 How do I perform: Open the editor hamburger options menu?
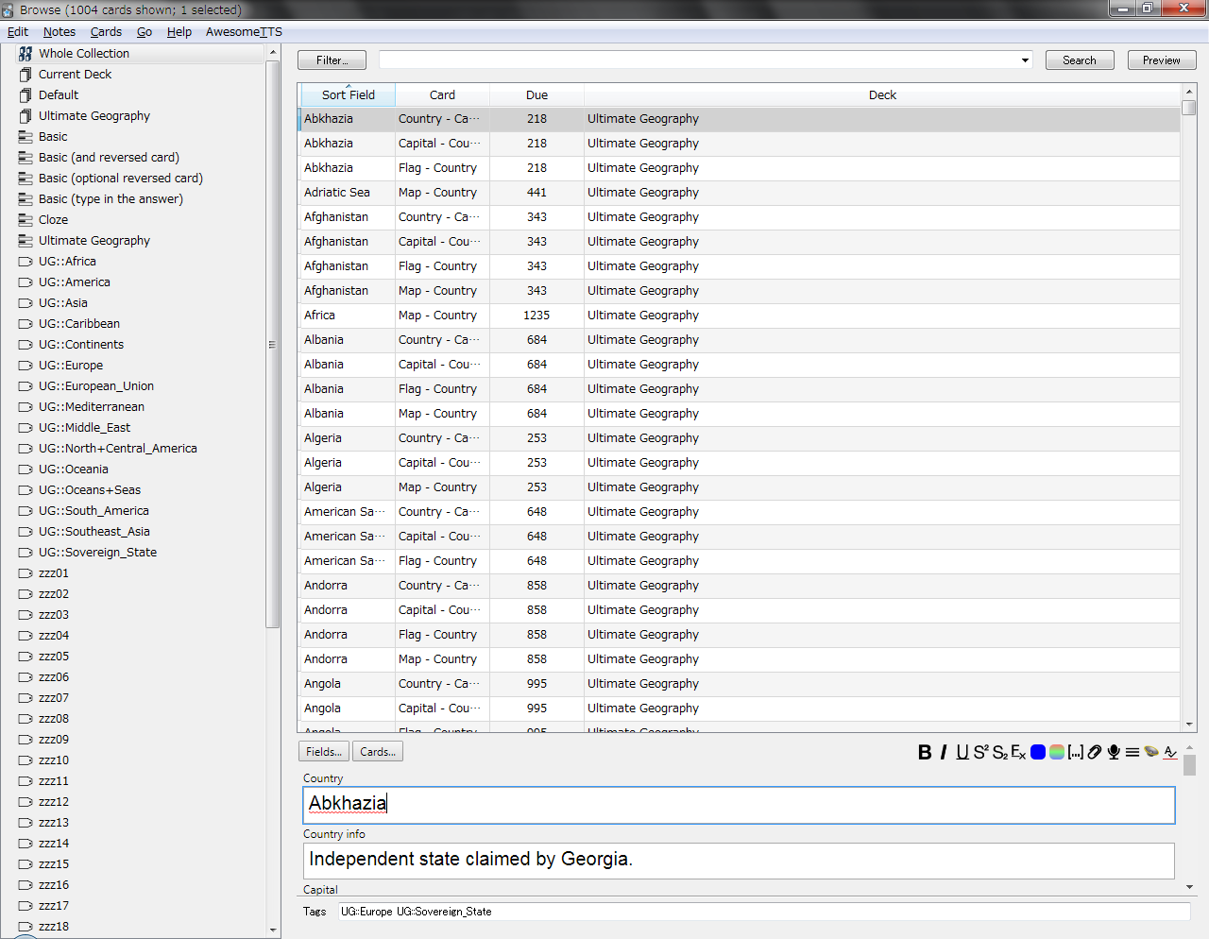coord(1132,752)
